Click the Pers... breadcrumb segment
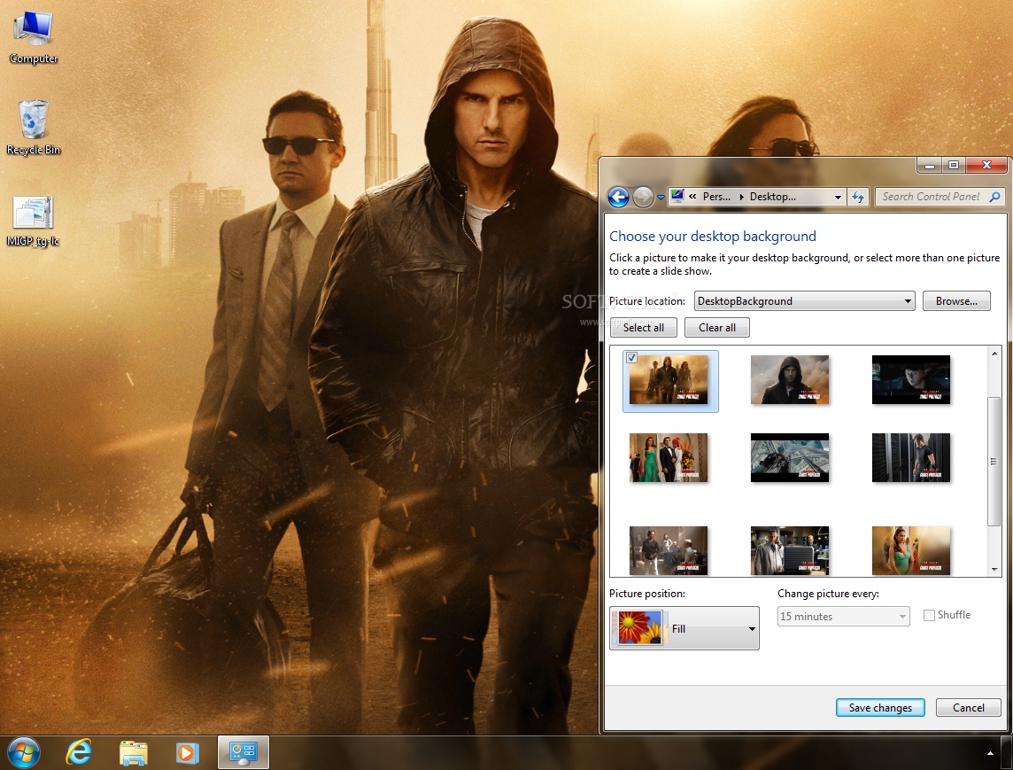Viewport: 1013px width, 770px height. click(716, 197)
